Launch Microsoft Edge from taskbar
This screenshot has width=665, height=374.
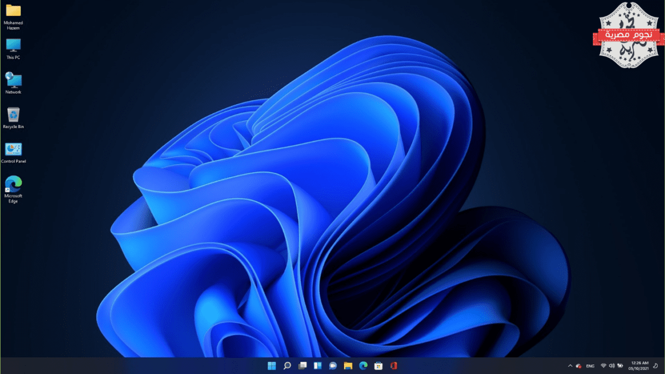click(x=364, y=366)
